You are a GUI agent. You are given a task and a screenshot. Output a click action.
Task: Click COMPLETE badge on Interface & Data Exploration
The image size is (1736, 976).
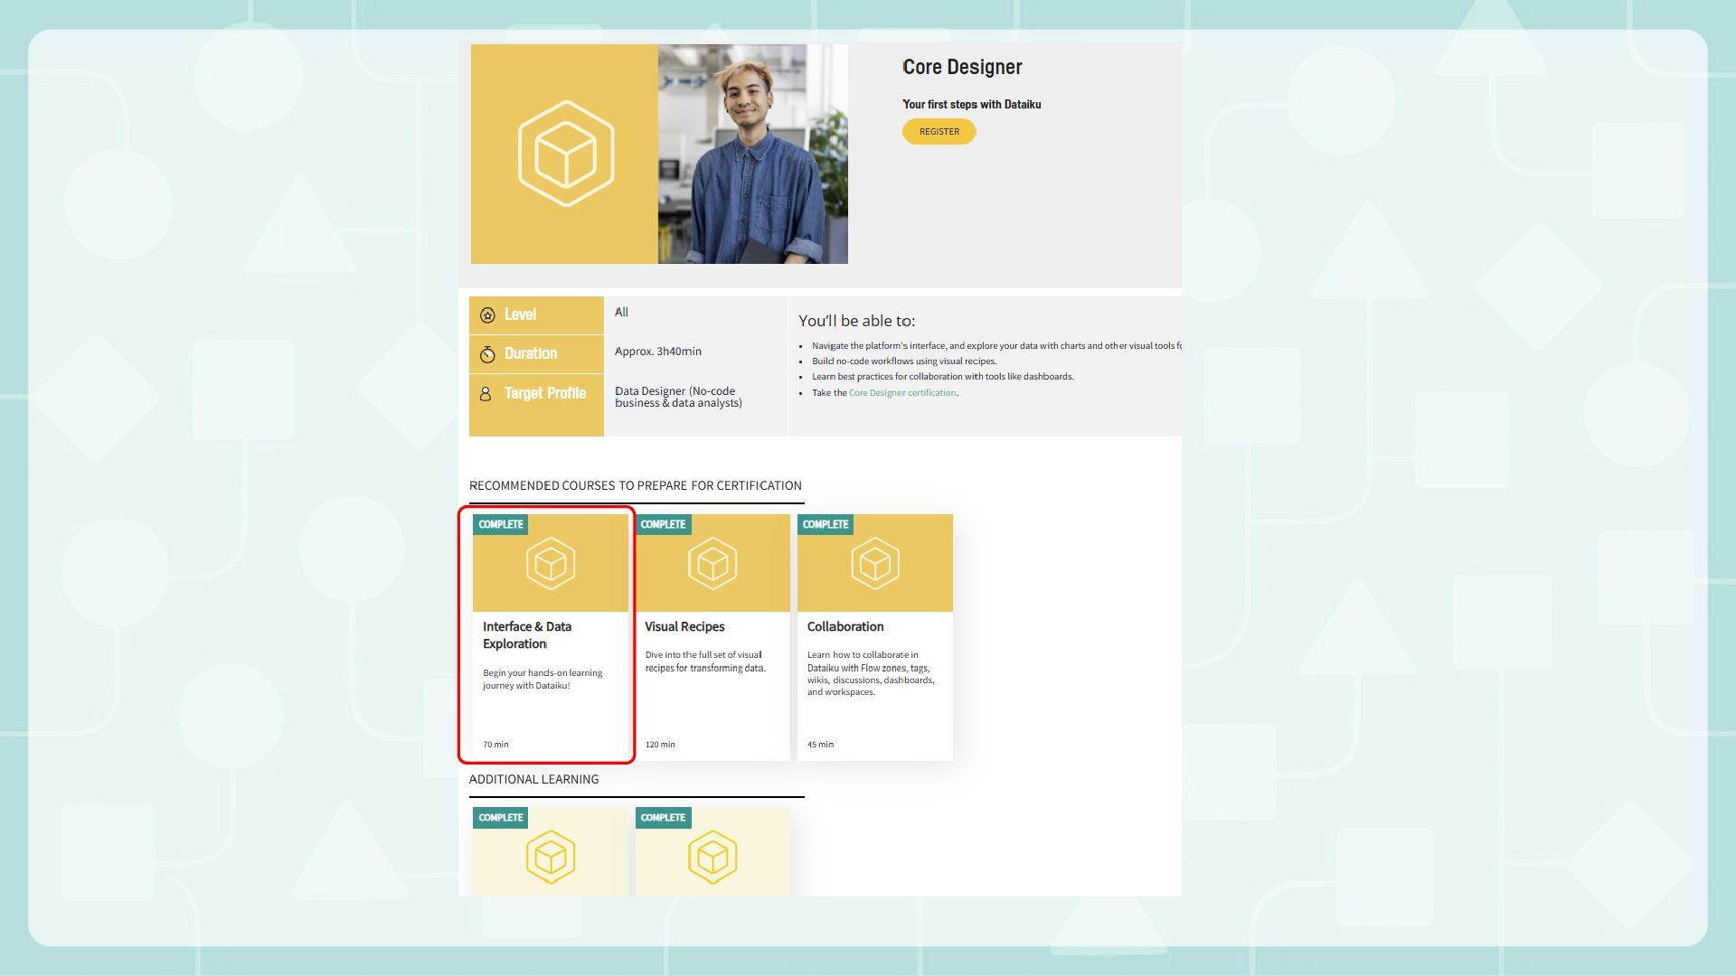501,525
